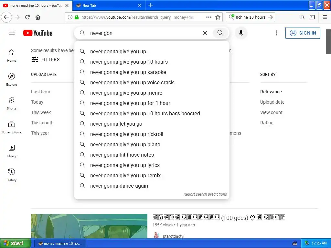
Task: Select suggestion never gonna give you up
Action: (x=152, y=51)
